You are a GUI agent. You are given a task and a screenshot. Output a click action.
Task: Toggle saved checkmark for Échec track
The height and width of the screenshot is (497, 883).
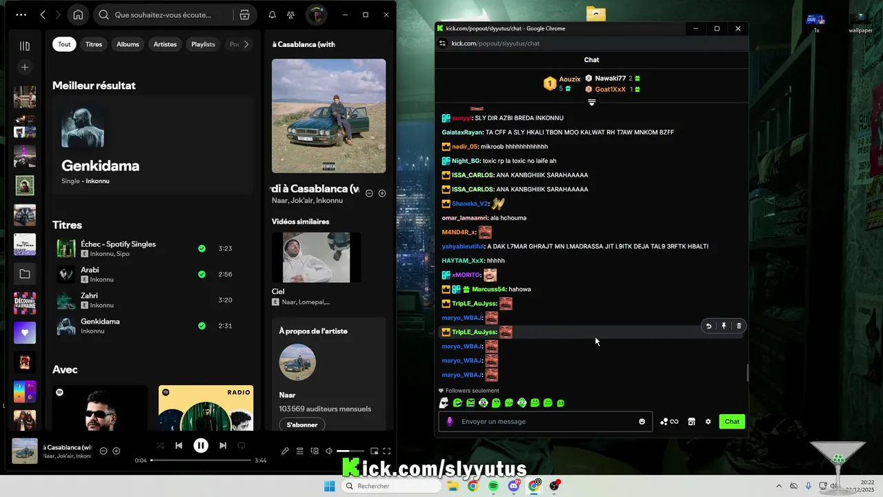(x=201, y=248)
